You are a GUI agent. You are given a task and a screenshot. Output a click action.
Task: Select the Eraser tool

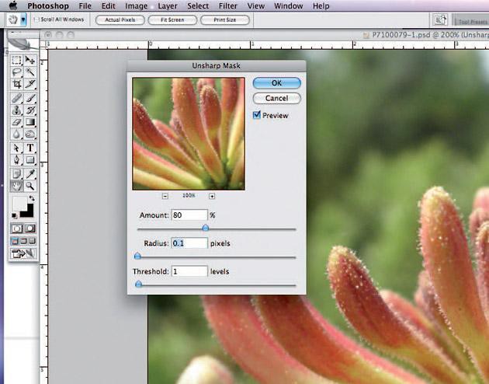[16, 122]
